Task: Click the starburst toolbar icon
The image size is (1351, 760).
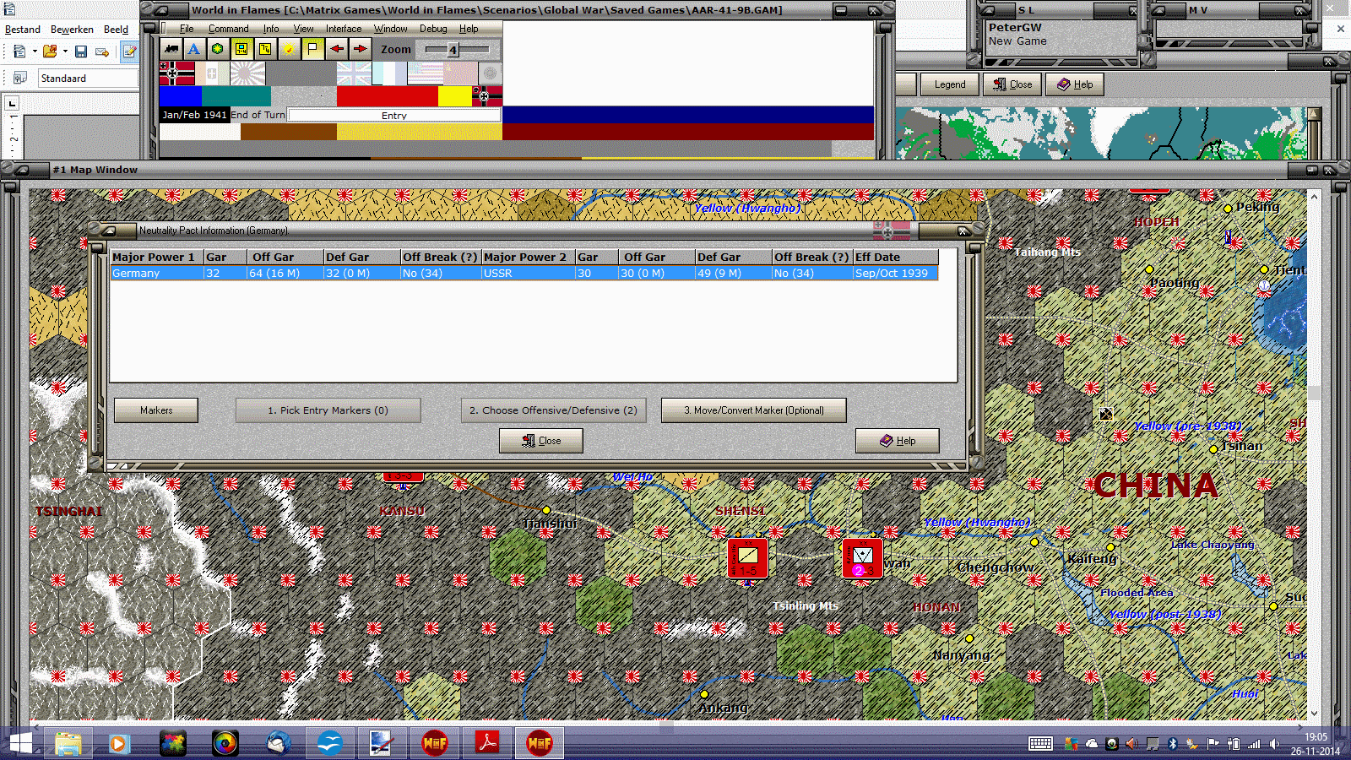Action: 290,49
